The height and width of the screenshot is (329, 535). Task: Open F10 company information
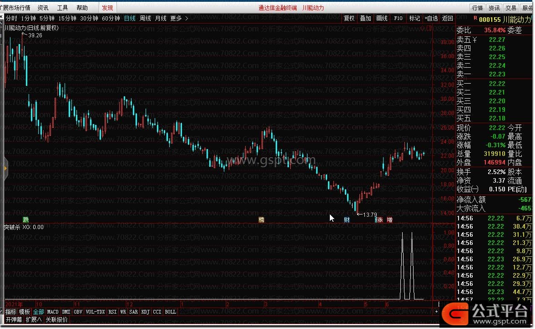click(x=398, y=19)
